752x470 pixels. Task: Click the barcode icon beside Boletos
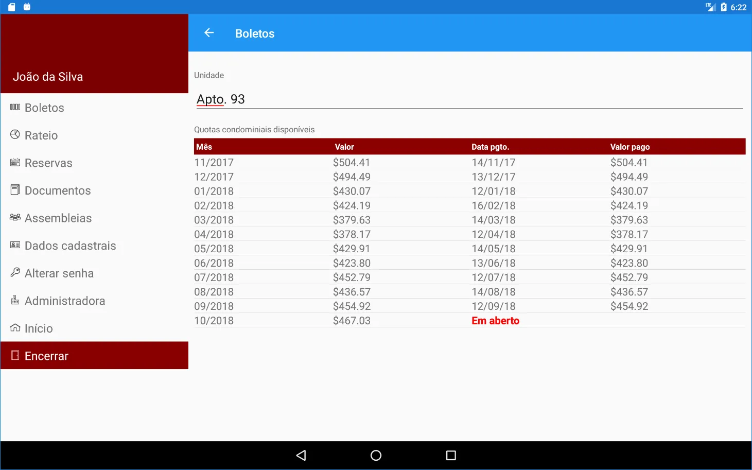(15, 107)
